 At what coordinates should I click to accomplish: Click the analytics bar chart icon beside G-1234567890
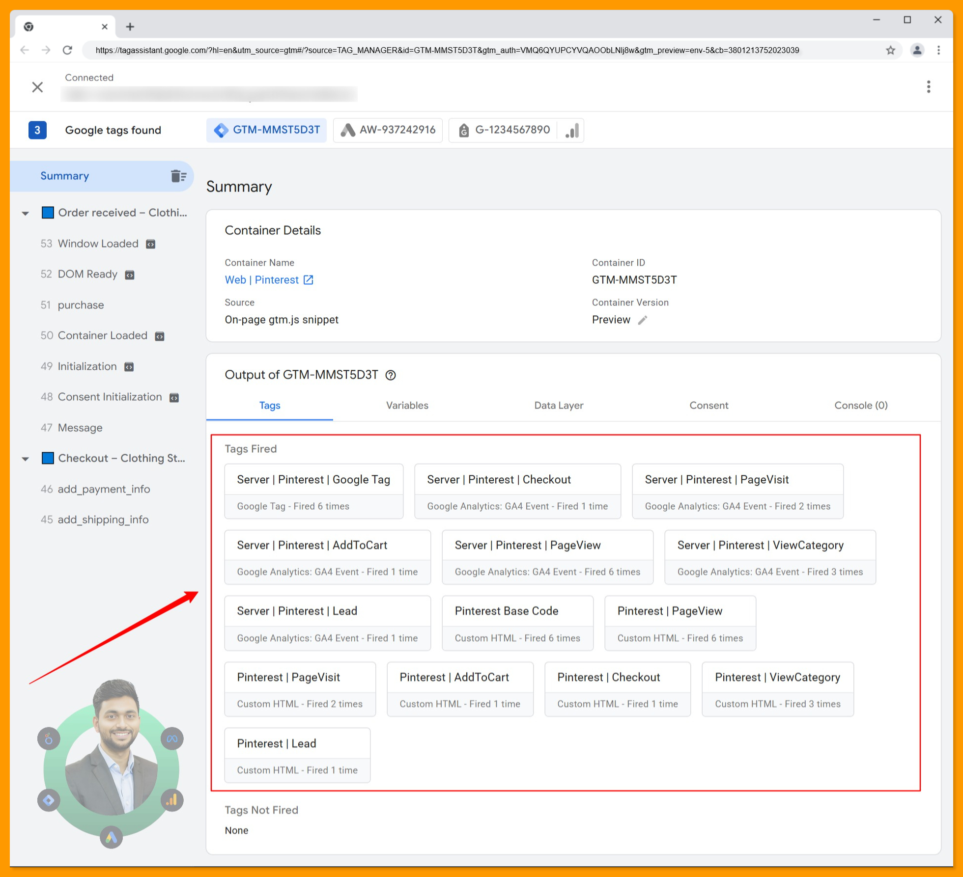pyautogui.click(x=572, y=130)
